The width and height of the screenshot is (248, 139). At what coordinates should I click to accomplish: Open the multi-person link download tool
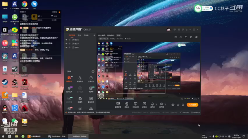tap(80, 89)
